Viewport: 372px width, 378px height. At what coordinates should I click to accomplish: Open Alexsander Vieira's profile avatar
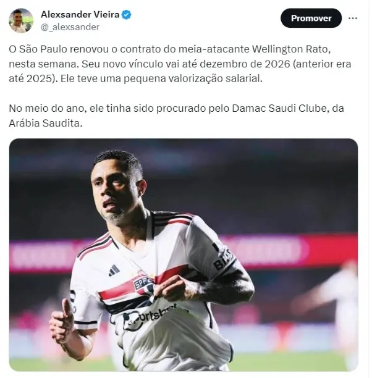click(21, 20)
